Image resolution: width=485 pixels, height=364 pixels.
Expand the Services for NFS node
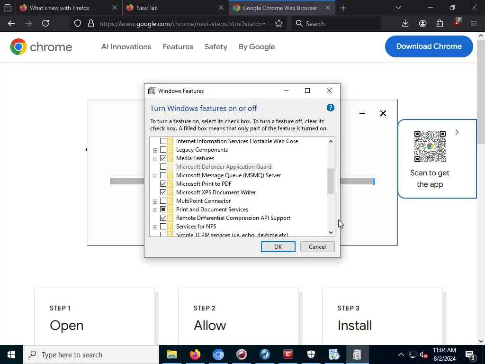tap(155, 227)
